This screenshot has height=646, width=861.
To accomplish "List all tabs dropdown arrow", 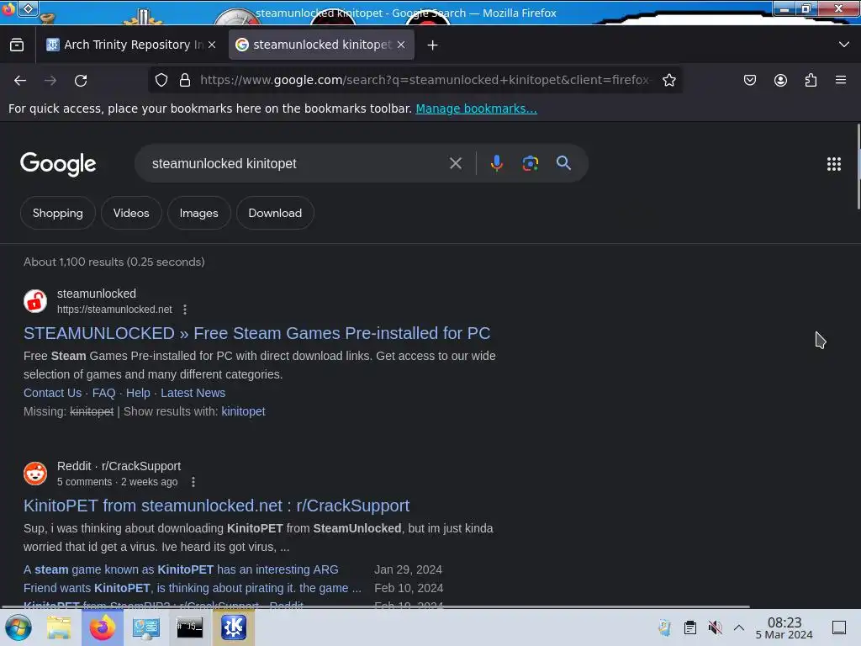I will (844, 45).
